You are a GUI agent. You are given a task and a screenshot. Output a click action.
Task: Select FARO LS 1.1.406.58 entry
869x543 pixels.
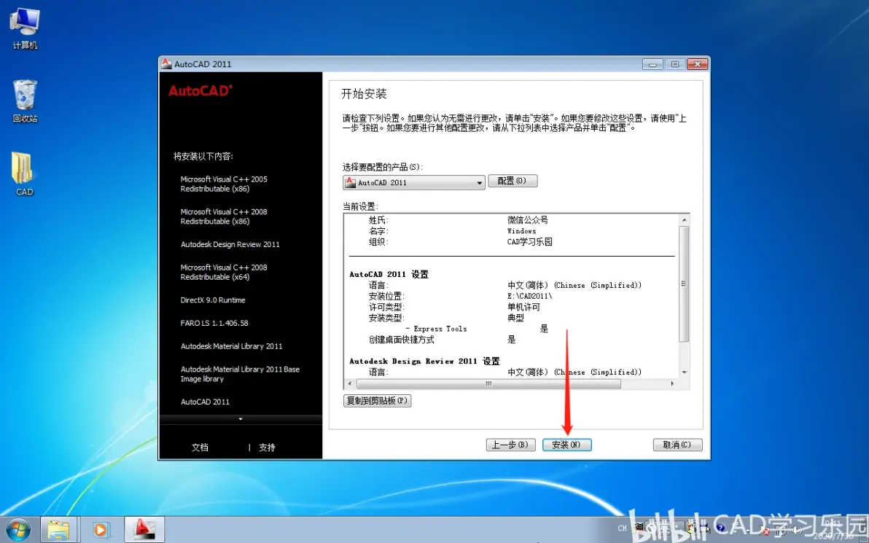coord(214,323)
